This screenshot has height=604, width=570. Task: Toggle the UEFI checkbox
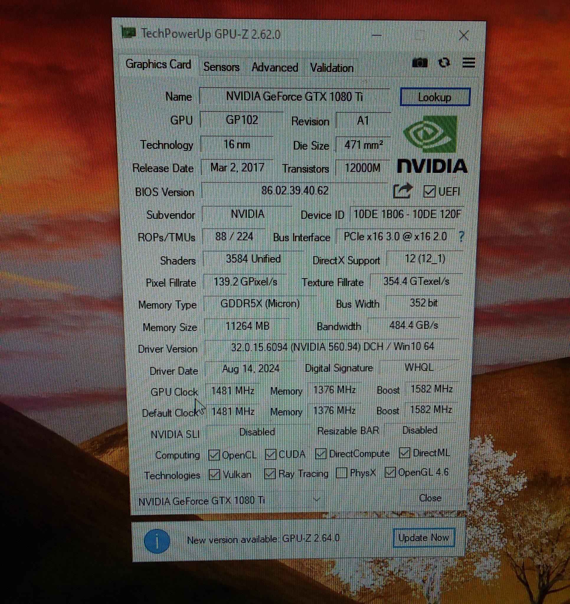[x=429, y=191]
